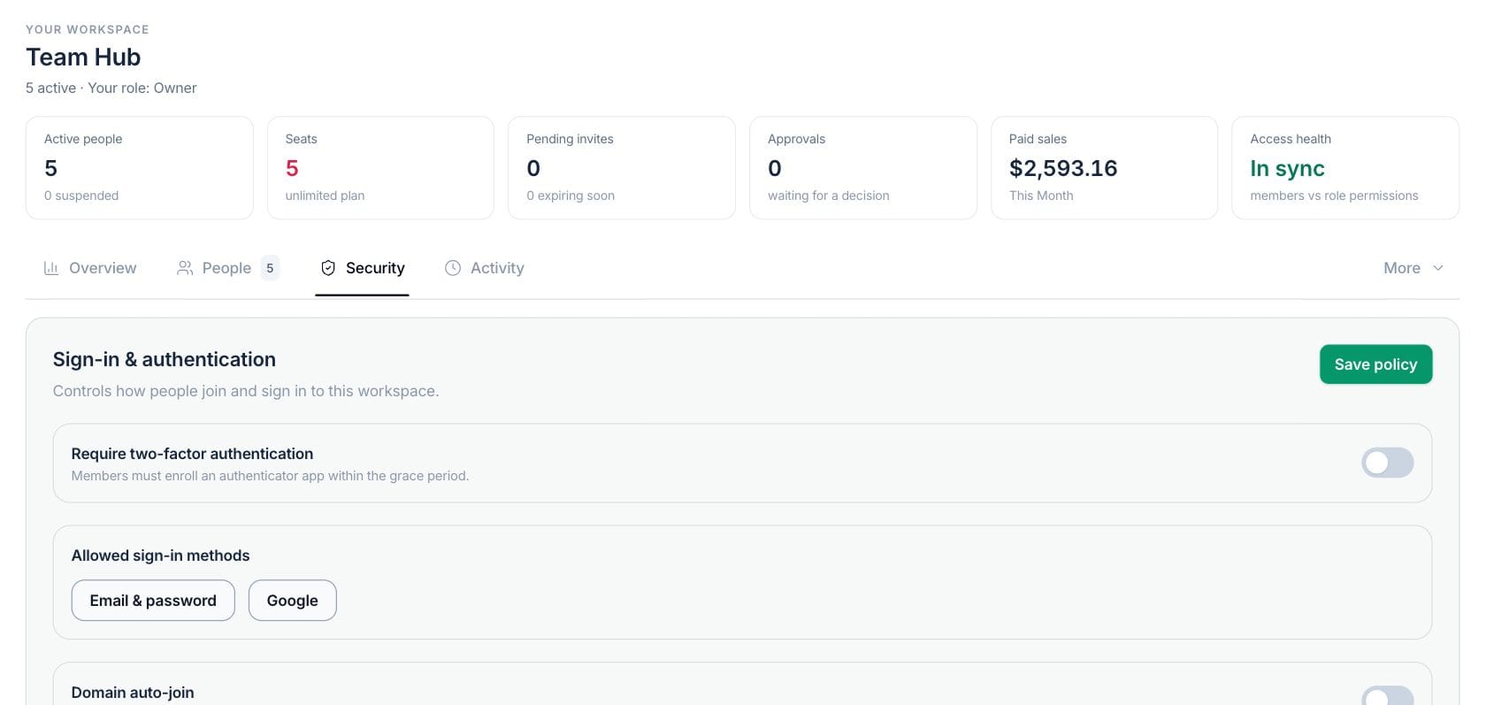Open the Approvals stat card
The height and width of the screenshot is (705, 1486).
pyautogui.click(x=863, y=168)
